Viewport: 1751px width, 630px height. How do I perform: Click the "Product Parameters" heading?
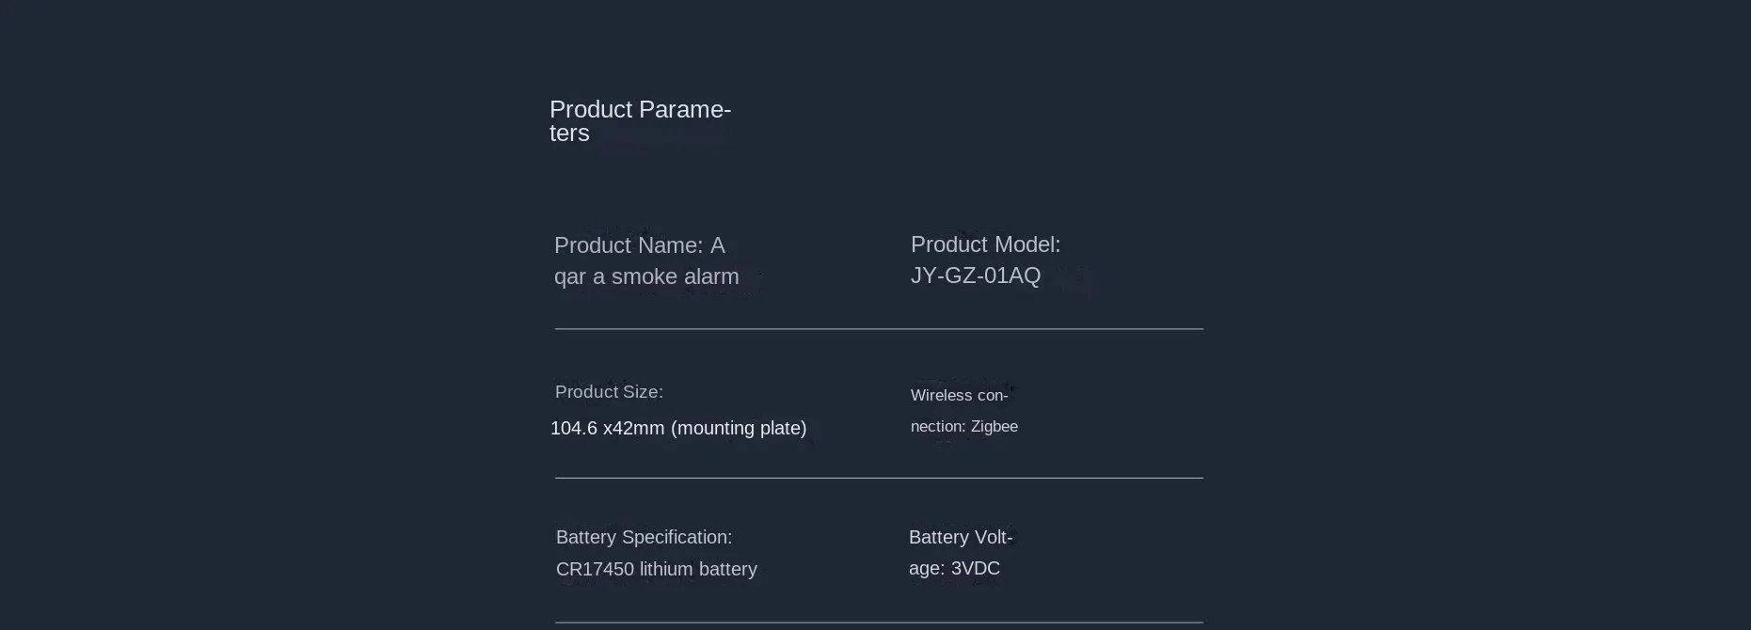[640, 110]
